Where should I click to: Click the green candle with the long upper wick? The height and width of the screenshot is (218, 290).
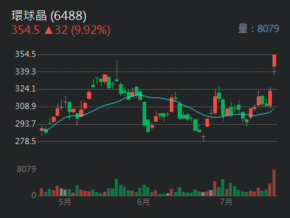pos(117,71)
